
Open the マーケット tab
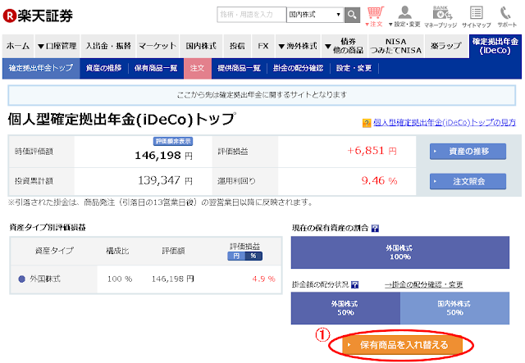click(x=157, y=46)
